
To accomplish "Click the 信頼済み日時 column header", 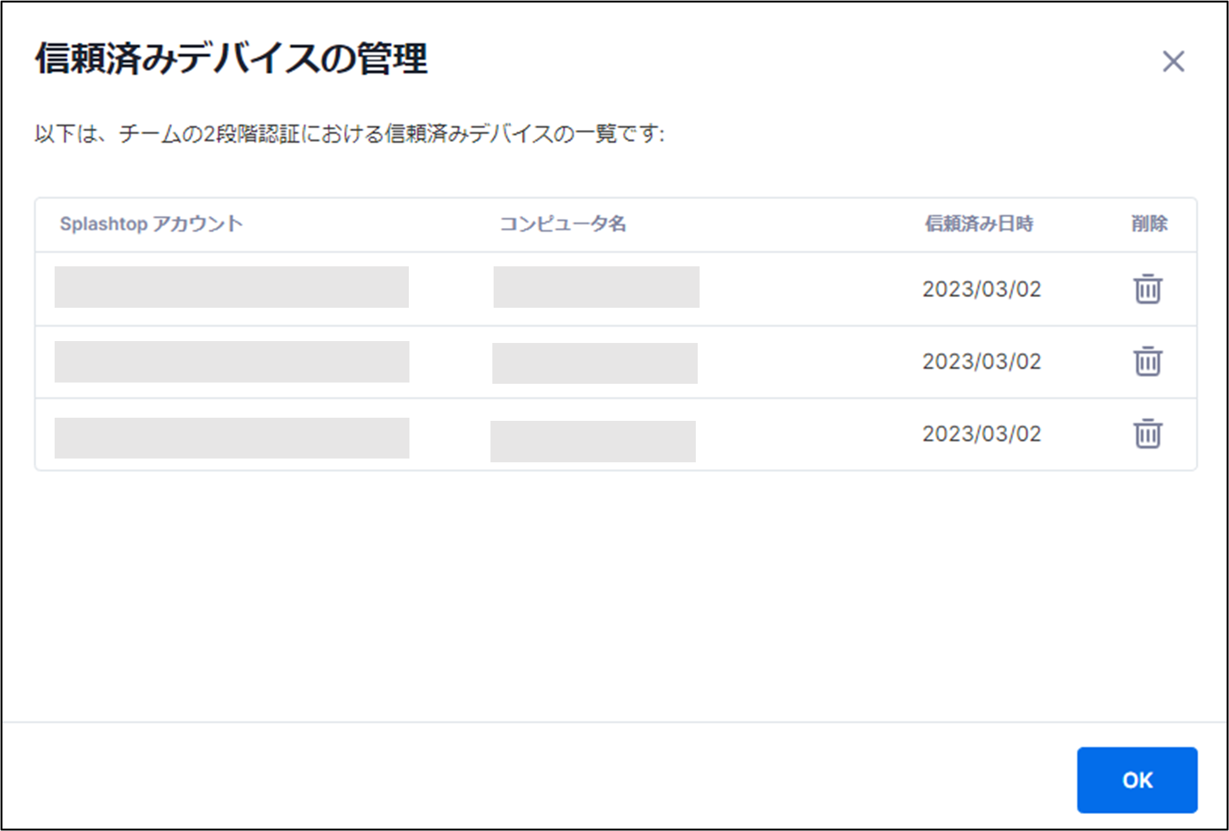I will click(x=978, y=224).
